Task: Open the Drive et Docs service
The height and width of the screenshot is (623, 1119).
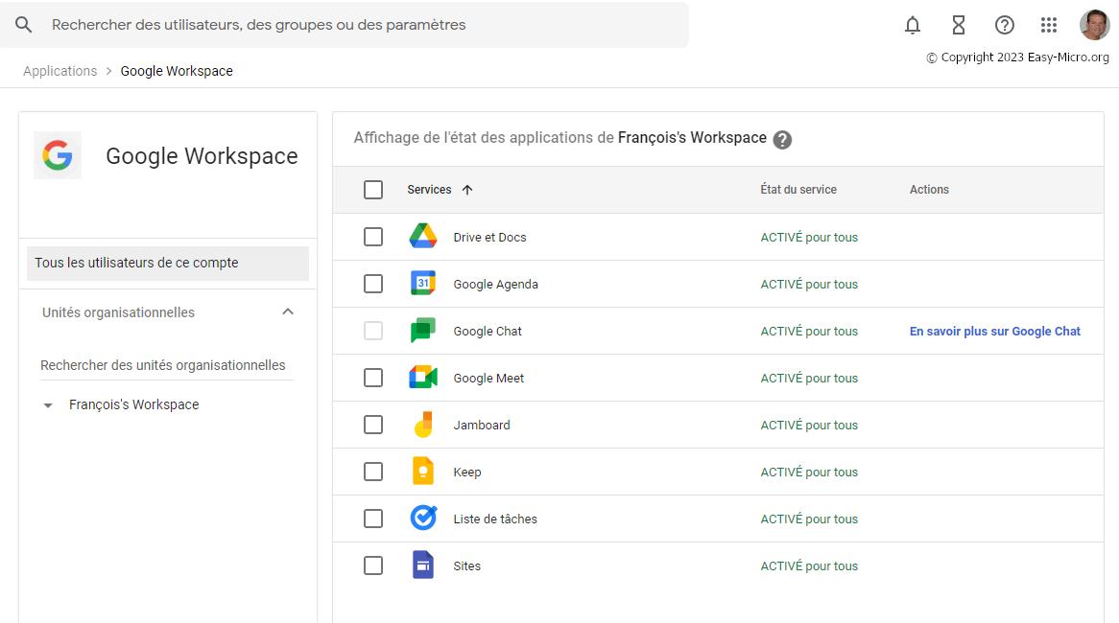Action: 489,238
